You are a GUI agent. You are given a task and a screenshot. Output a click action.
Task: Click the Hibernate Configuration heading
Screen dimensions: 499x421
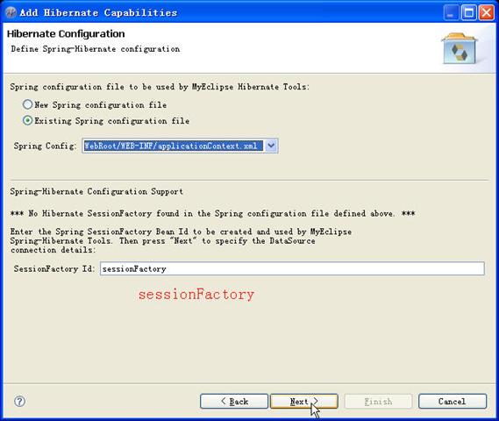point(66,33)
